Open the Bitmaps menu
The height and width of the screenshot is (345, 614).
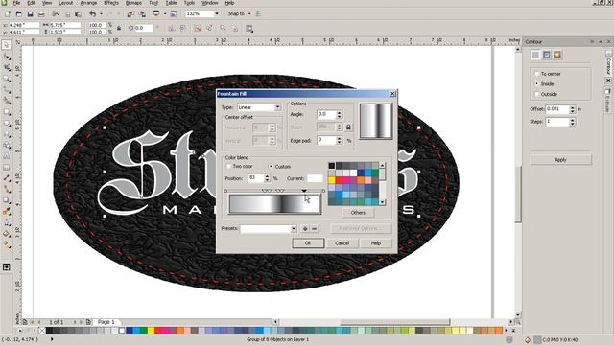133,3
